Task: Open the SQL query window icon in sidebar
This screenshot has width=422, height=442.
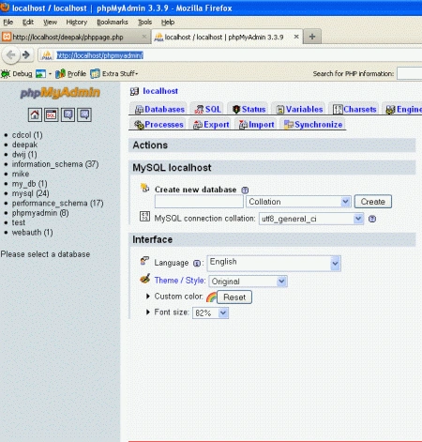Action: tap(52, 115)
